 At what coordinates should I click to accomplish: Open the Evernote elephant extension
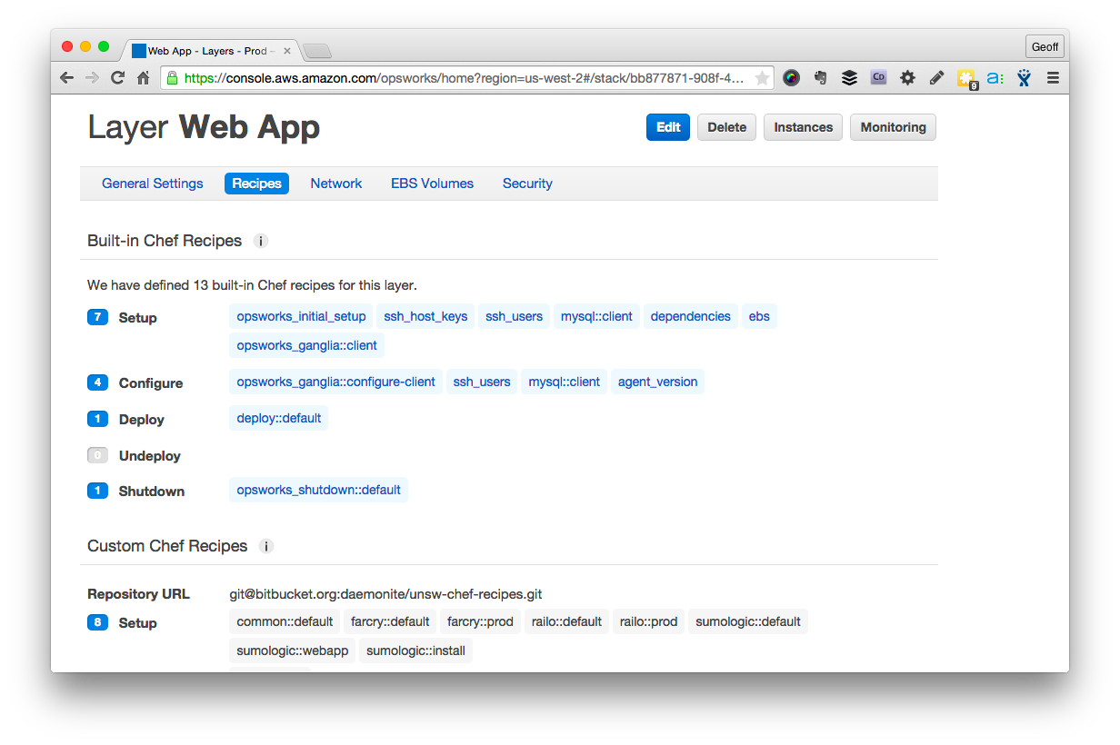[x=820, y=78]
